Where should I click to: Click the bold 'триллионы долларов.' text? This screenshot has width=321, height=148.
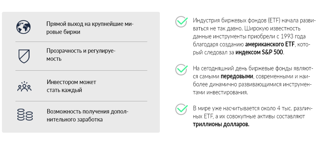[x=221, y=124]
